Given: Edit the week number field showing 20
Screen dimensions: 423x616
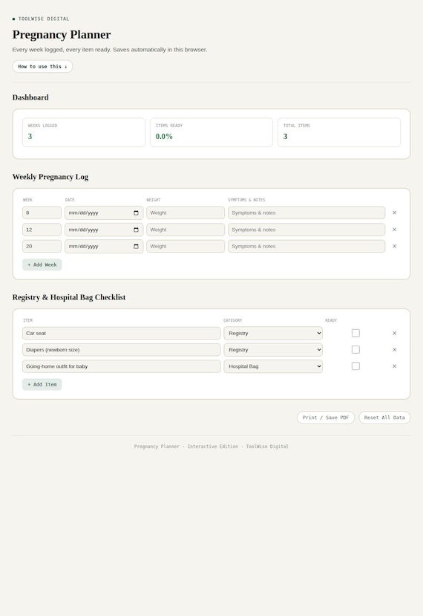Looking at the screenshot, I should point(42,246).
